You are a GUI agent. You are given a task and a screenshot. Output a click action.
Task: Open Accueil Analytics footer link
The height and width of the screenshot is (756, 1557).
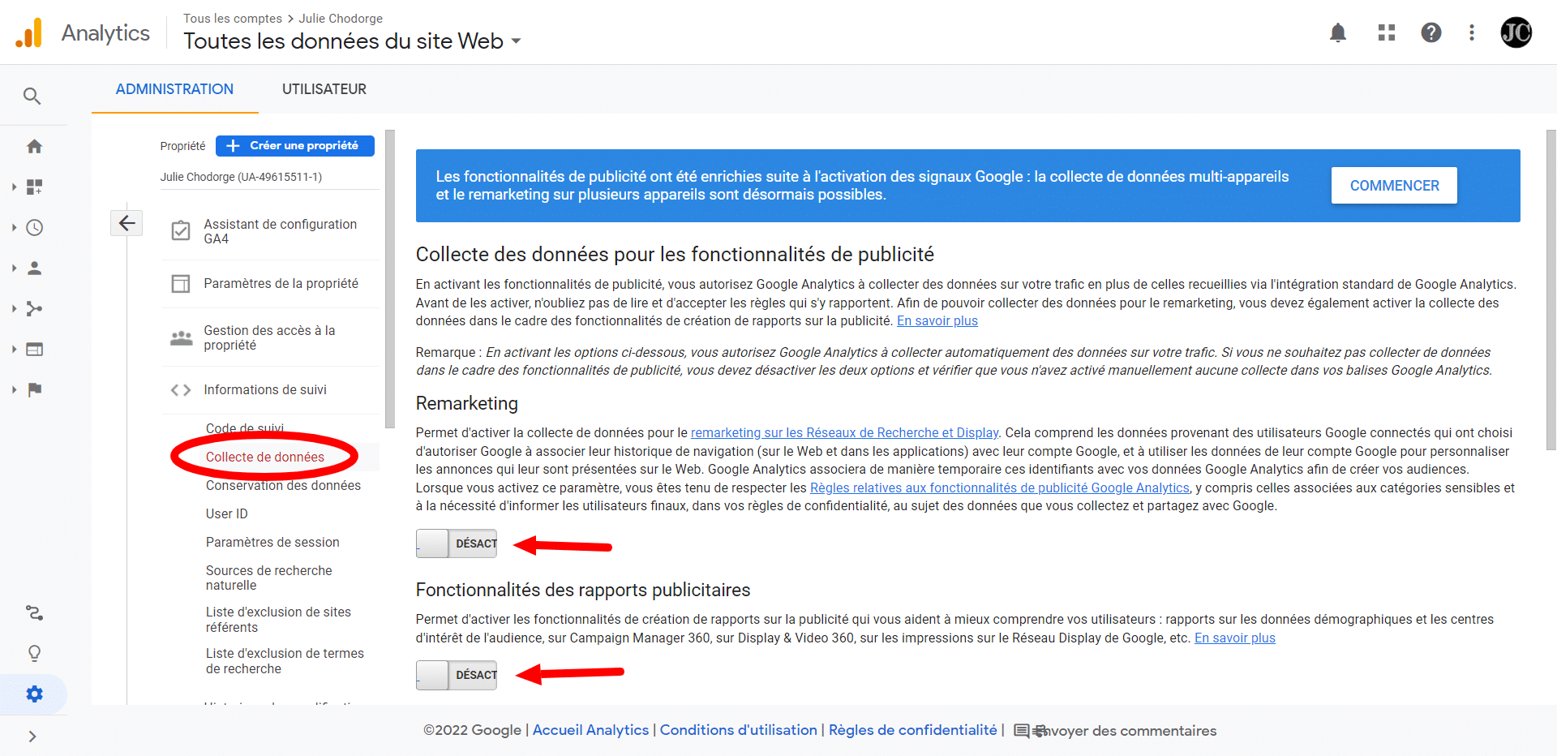(x=590, y=730)
